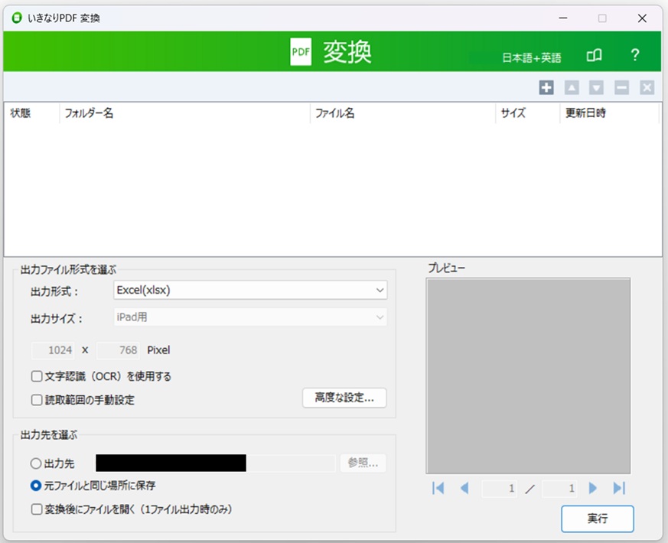Click the clear all X icon

(647, 88)
